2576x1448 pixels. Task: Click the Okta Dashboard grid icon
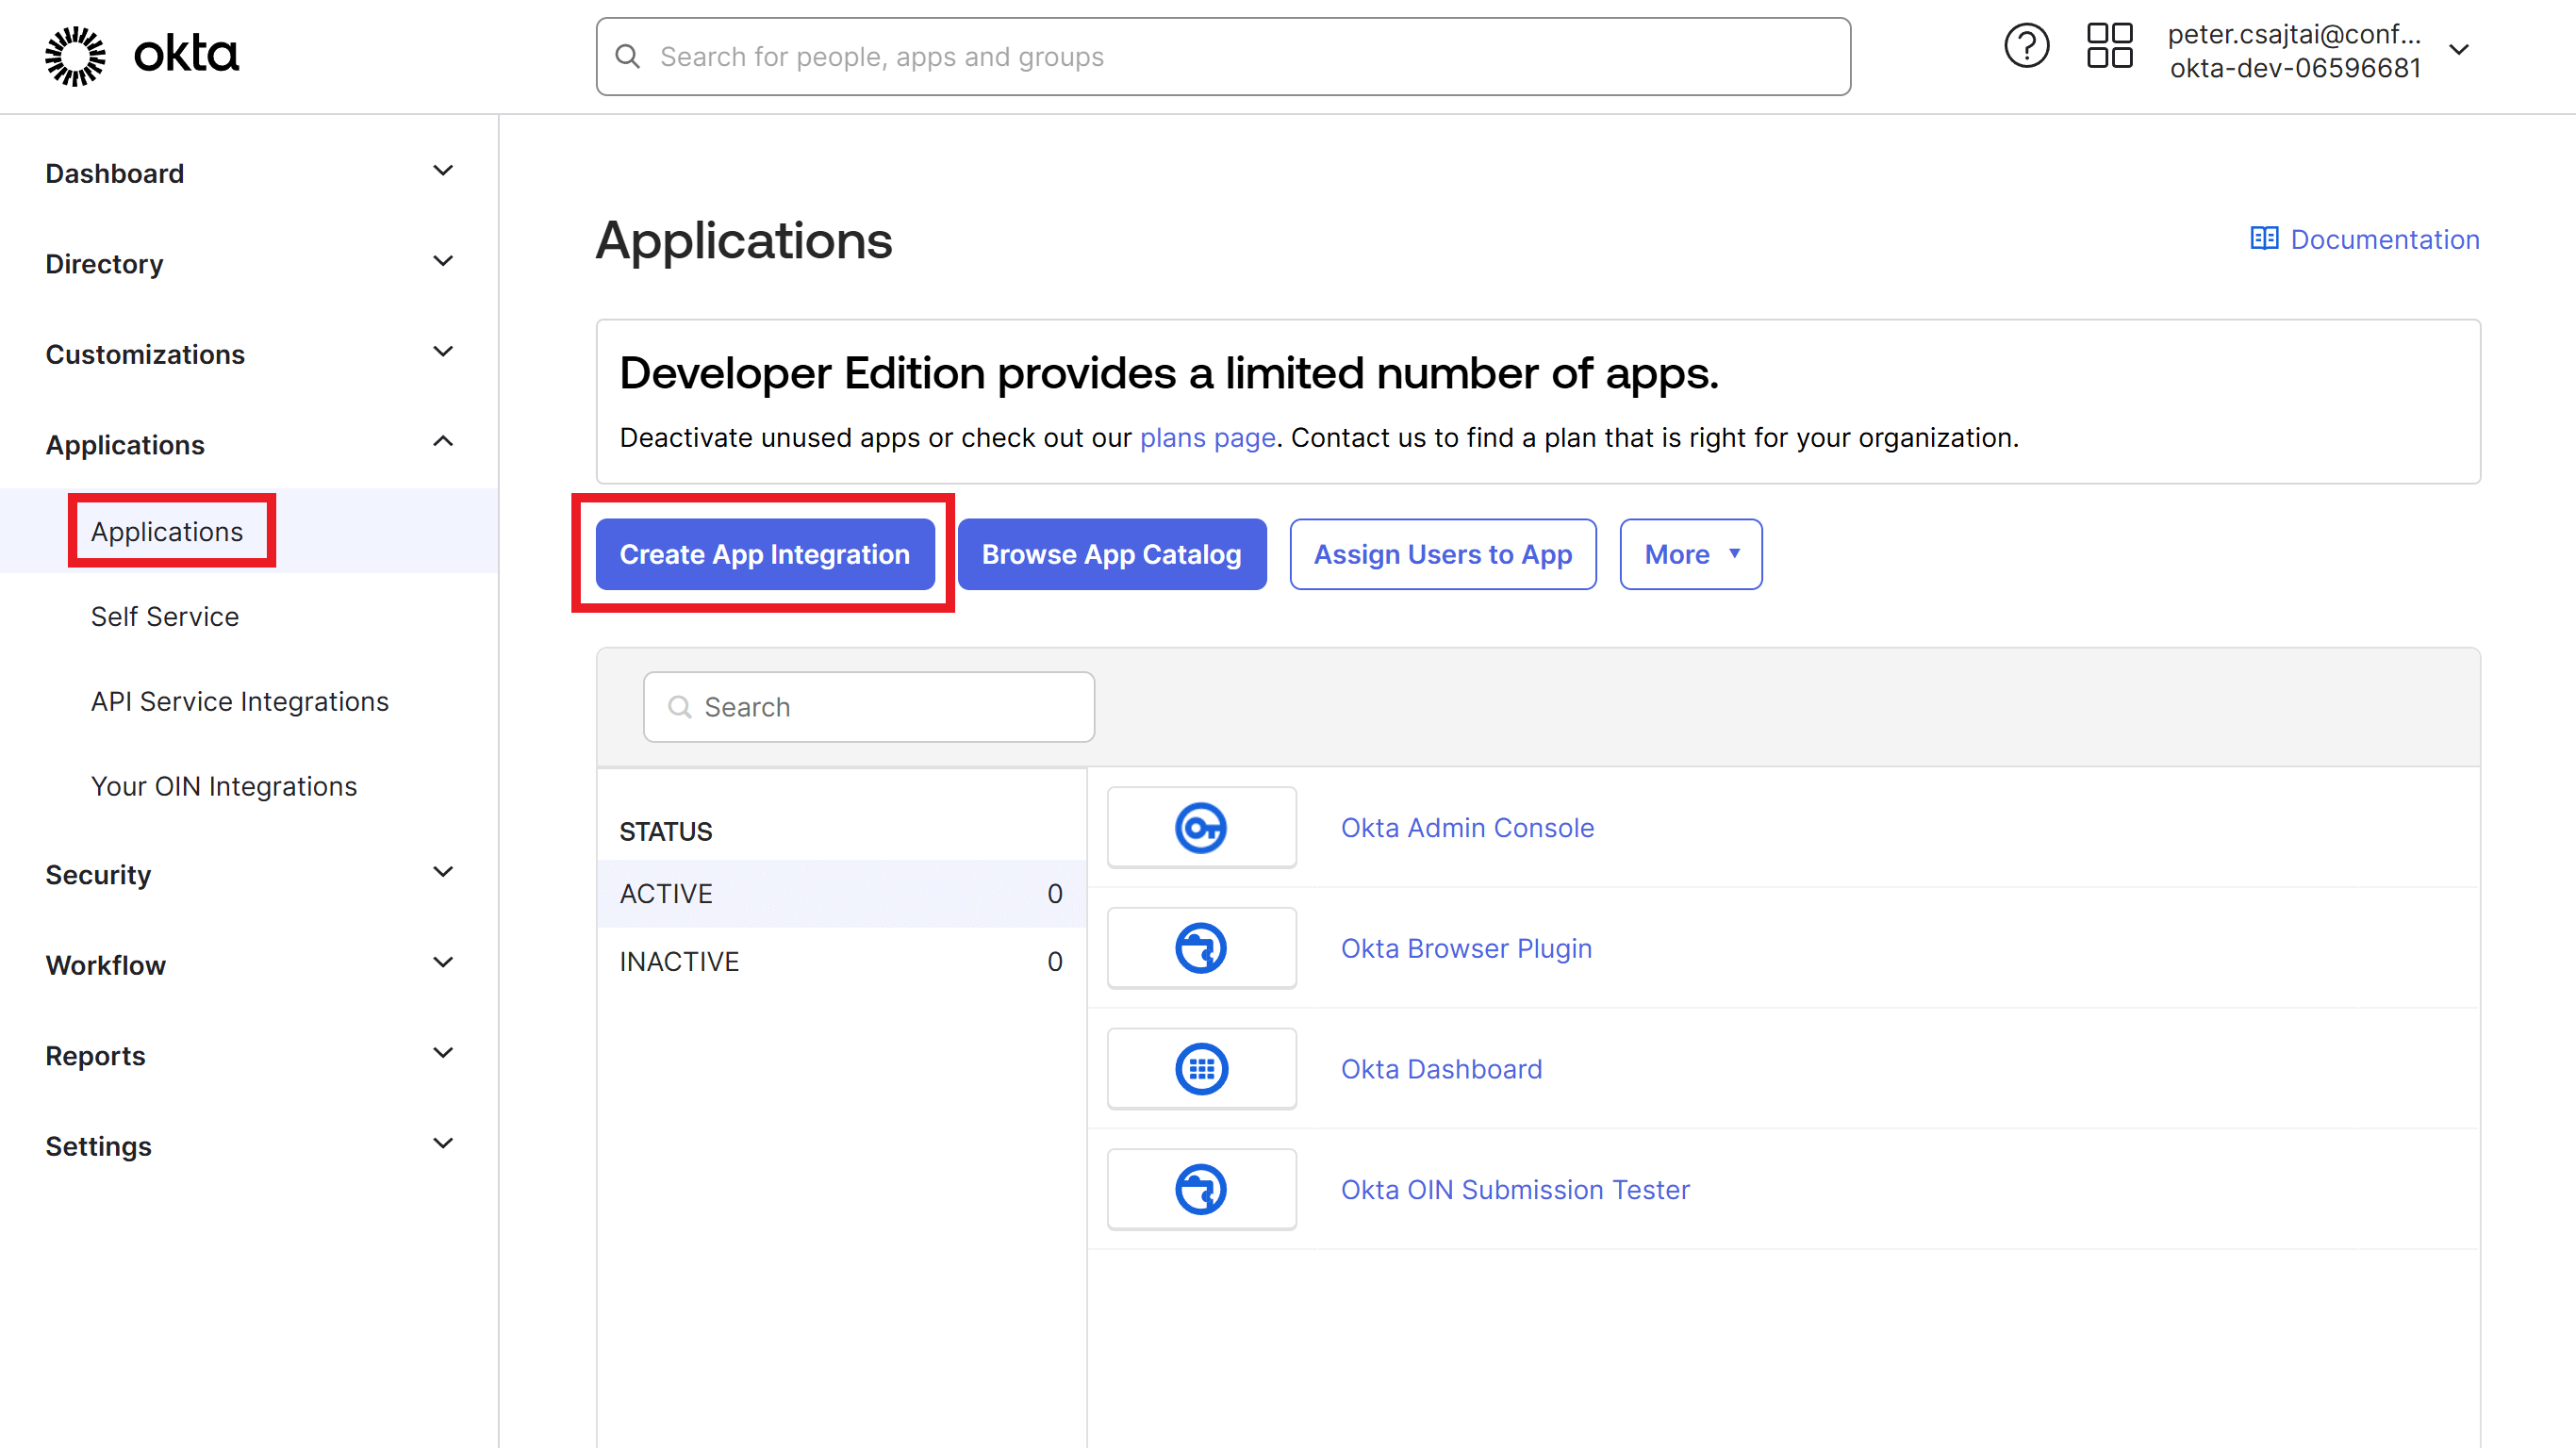(1201, 1068)
